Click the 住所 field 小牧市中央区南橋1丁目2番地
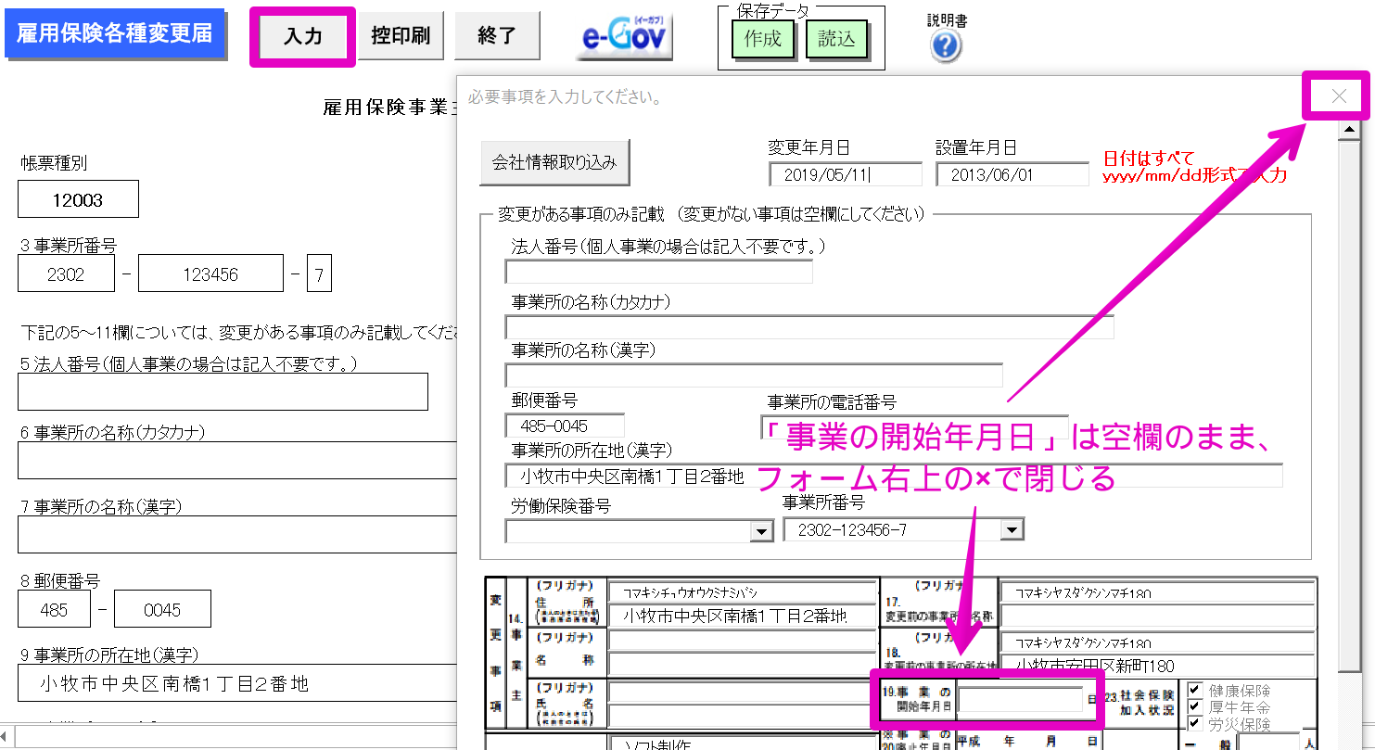 click(x=743, y=617)
